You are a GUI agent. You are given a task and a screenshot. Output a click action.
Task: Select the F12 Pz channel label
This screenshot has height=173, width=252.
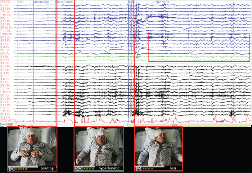point(6,21)
